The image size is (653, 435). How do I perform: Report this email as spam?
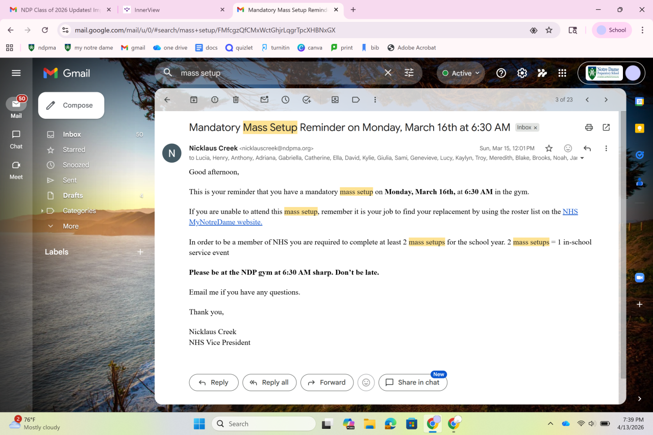click(215, 100)
